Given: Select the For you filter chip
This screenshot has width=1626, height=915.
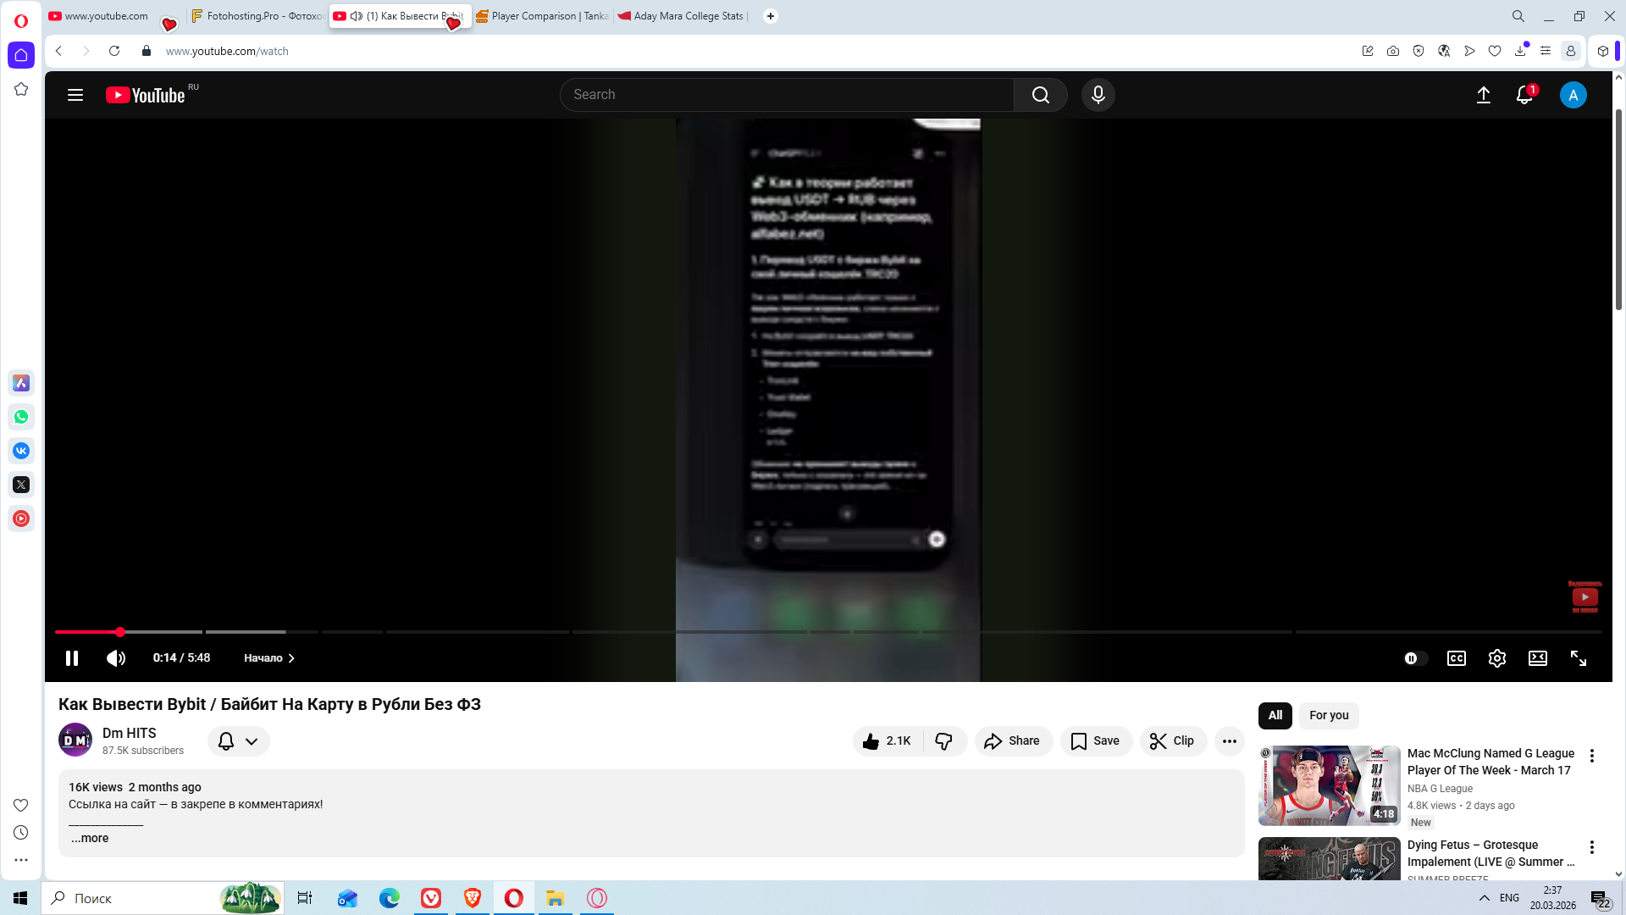Looking at the screenshot, I should (x=1328, y=715).
